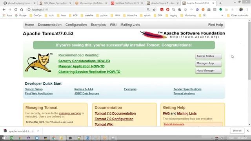Open the JAVA bookmark folder
The image size is (251, 141).
tap(115, 15)
